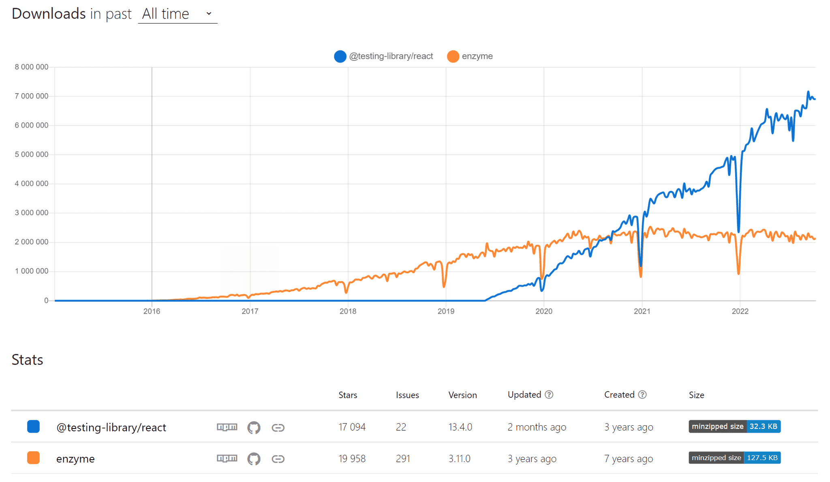The image size is (830, 482).
Task: Open the enzyme package details
Action: 75,458
